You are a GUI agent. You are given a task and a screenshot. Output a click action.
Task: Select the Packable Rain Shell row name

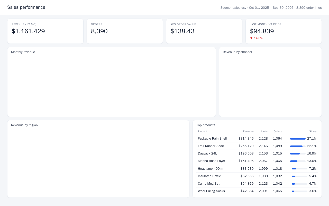[x=212, y=139]
